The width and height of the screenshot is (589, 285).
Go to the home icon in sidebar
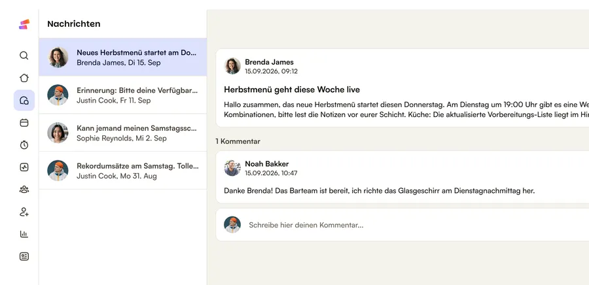pyautogui.click(x=24, y=78)
